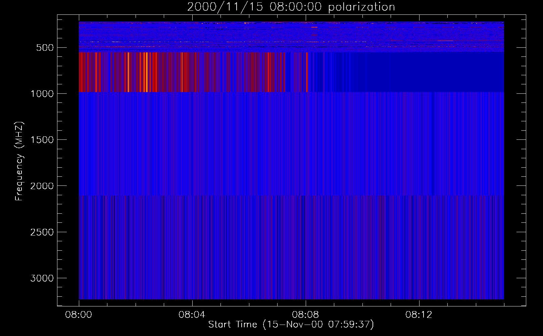The image size is (543, 336).
Task: Select the 1000 frequency axis label
Action: coord(42,94)
